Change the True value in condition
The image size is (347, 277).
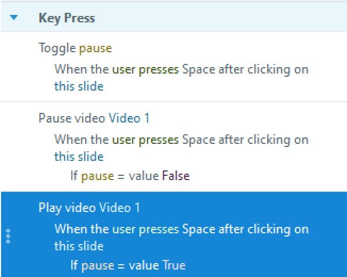coord(174,265)
